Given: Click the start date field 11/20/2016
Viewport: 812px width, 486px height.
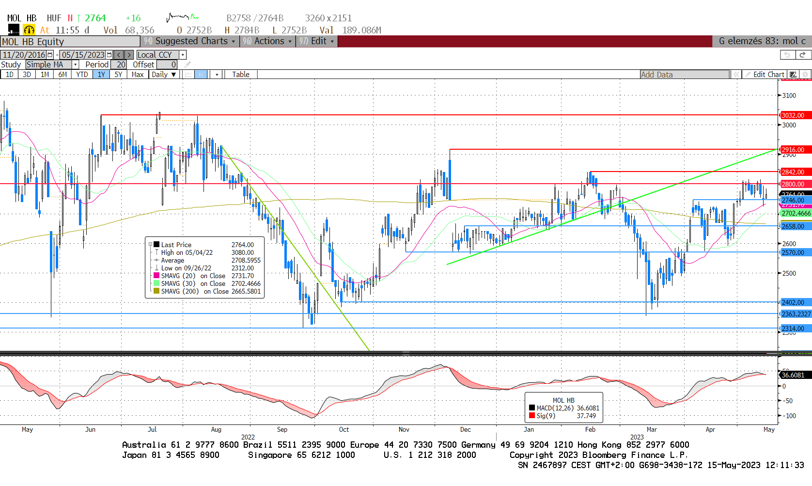Looking at the screenshot, I should [24, 55].
